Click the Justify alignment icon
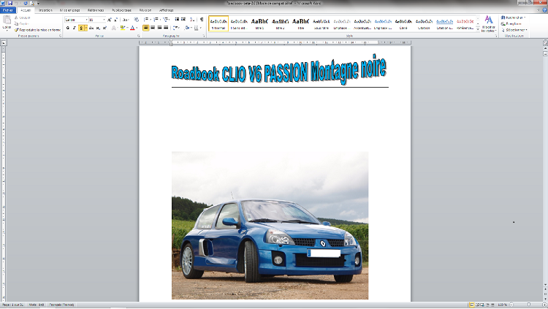This screenshot has height=309, width=548. [166, 28]
